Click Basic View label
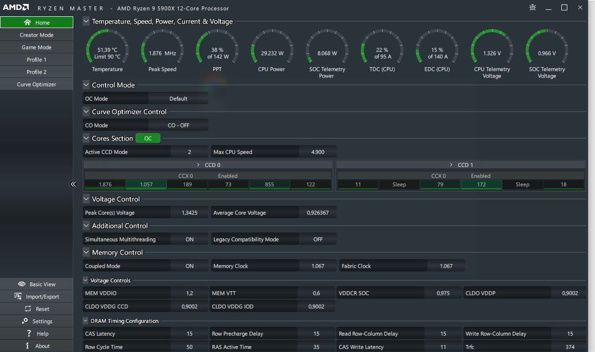Screen dimensions: 595x352 pos(43,284)
